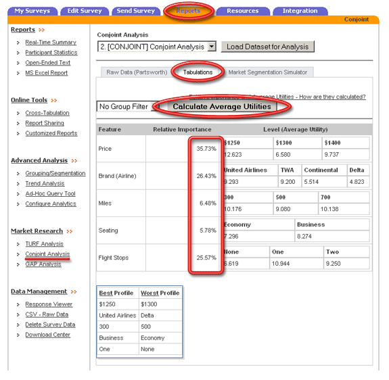Open the Resources tab
389x380 pixels.
click(x=243, y=11)
